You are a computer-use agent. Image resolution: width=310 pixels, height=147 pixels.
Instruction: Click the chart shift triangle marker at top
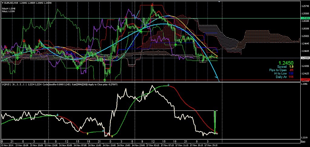(x=219, y=2)
